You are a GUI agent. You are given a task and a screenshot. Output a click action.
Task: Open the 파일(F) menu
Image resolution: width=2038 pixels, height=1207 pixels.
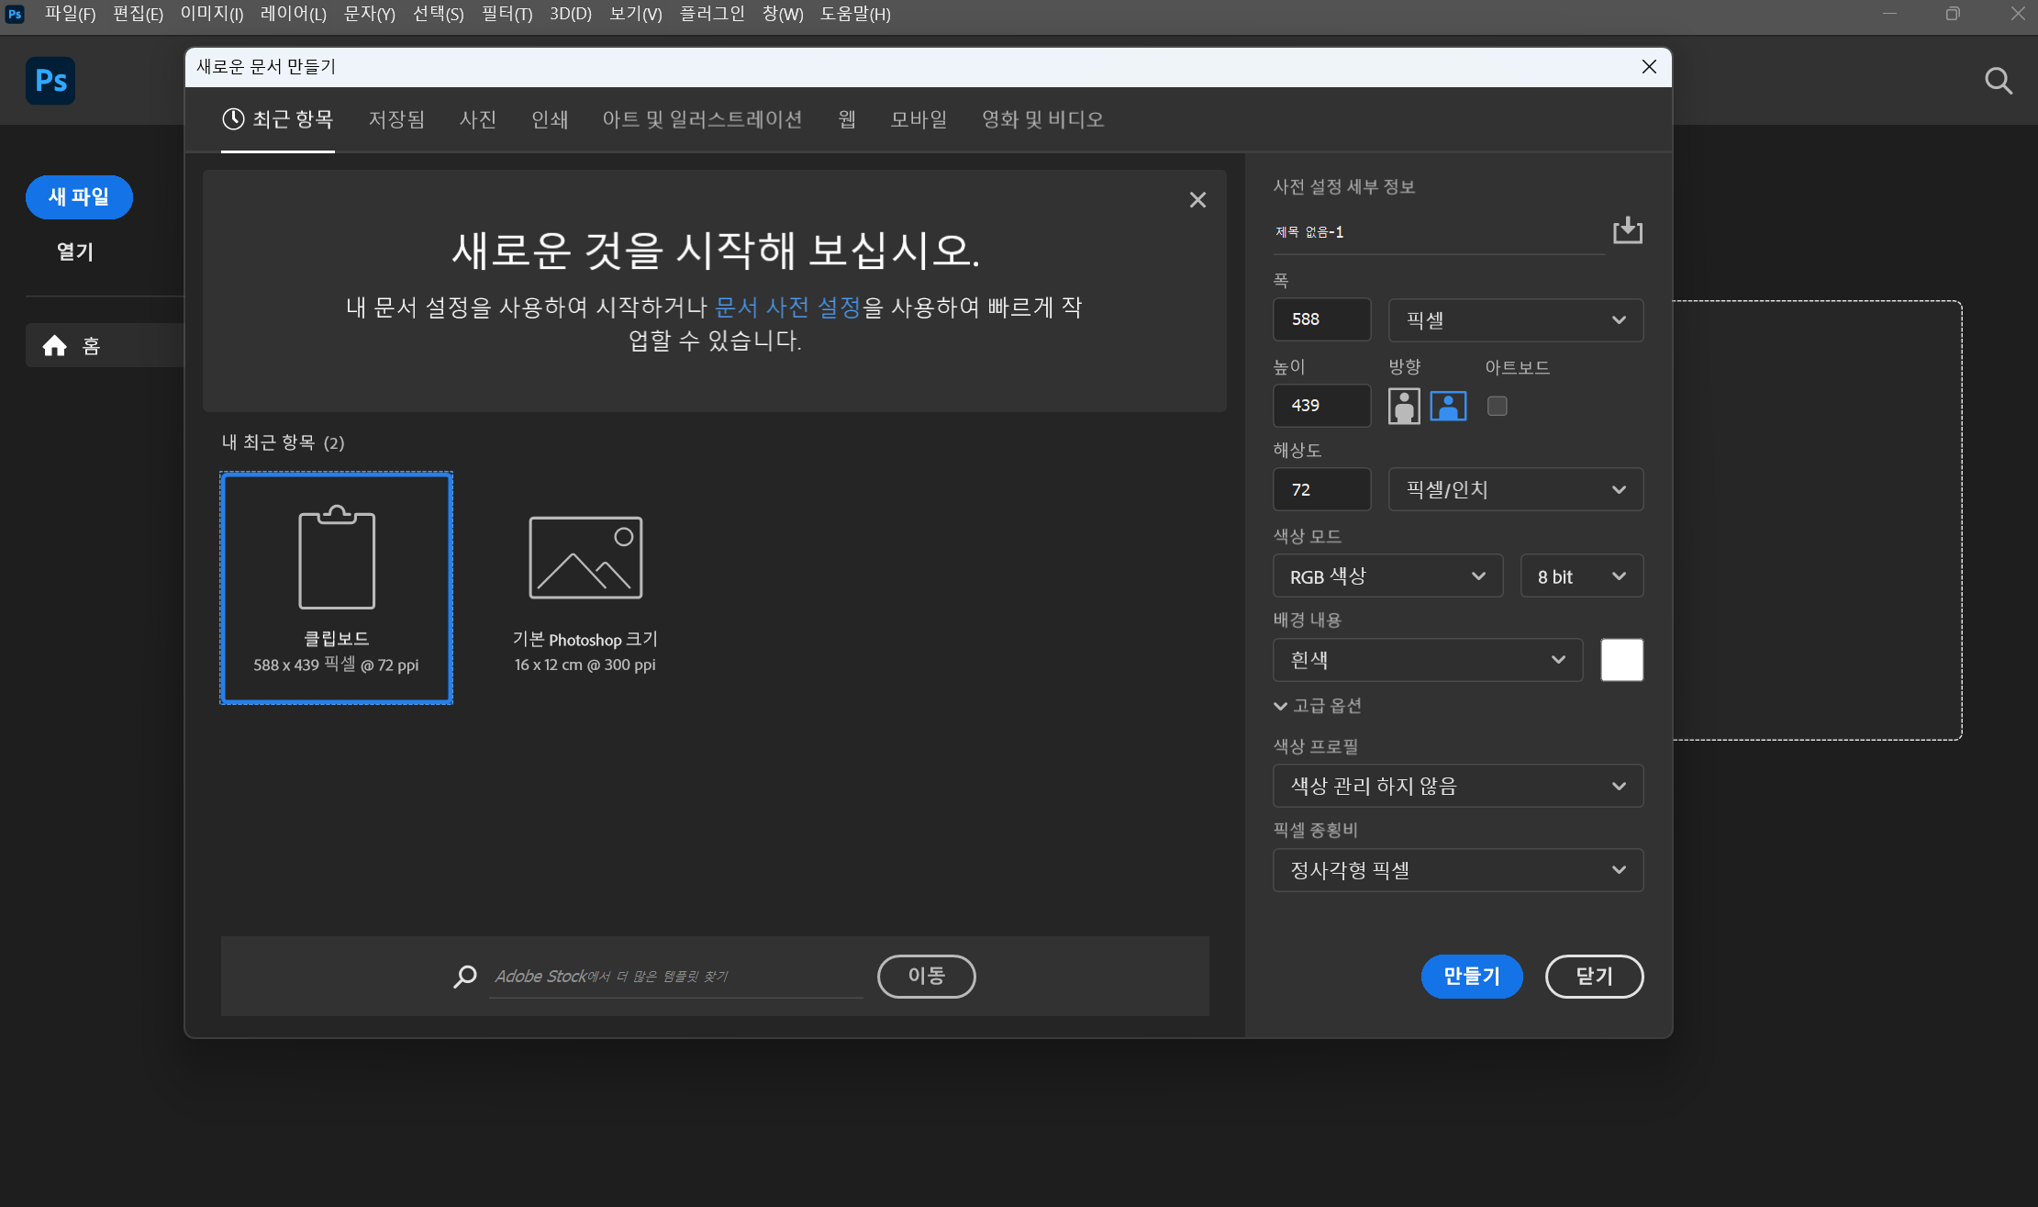[70, 14]
